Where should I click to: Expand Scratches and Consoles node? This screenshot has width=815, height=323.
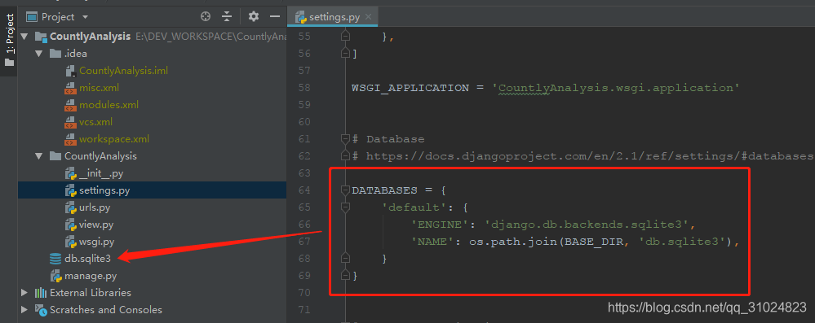click(24, 310)
